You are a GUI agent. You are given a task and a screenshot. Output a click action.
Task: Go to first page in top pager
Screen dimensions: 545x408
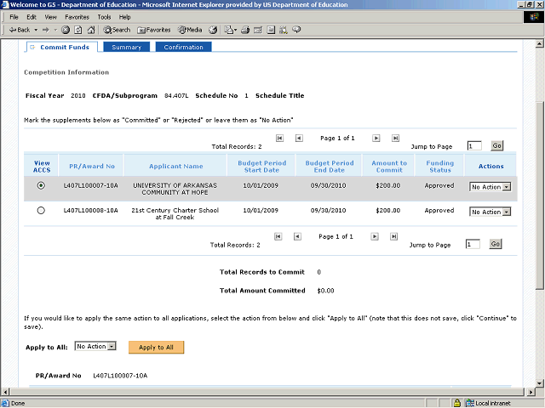[278, 138]
